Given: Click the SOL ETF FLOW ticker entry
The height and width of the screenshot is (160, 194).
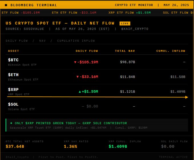Looking at the screenshot, I should (178, 13).
